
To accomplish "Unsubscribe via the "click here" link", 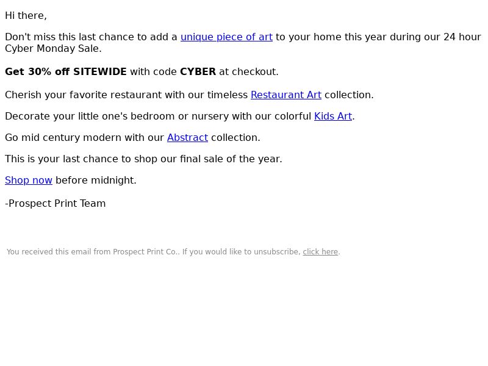I will coord(320,252).
